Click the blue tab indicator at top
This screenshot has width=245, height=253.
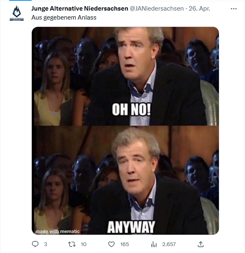point(20,0)
